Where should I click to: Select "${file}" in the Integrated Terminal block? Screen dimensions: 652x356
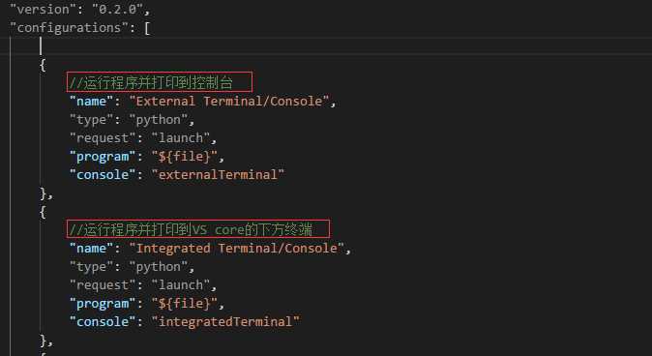pyautogui.click(x=184, y=304)
